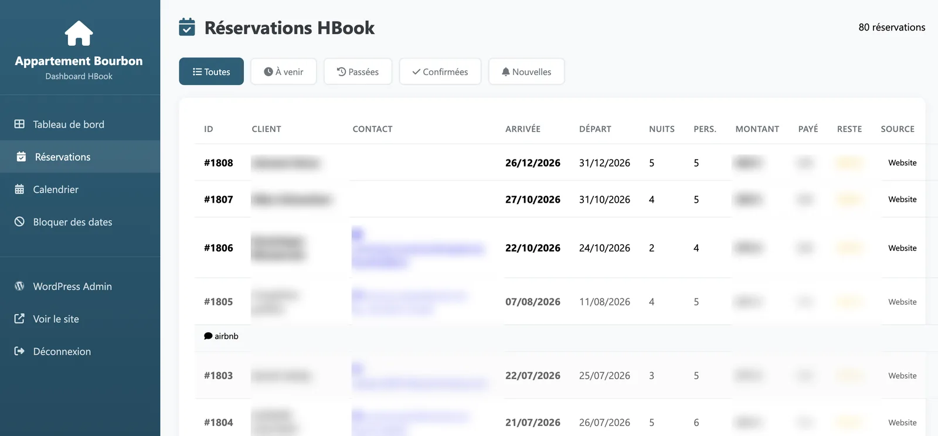This screenshot has width=938, height=436.
Task: Click the Voir le site external-link icon
Action: coord(19,318)
